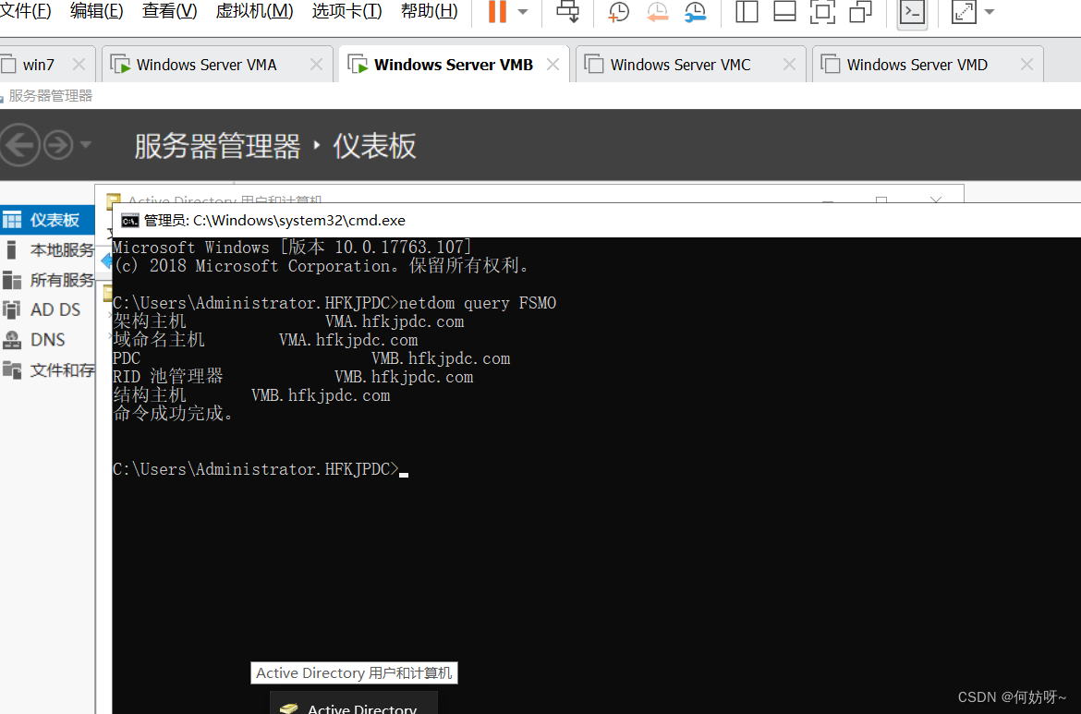Click Send Ctrl+Alt+Del icon
The height and width of the screenshot is (714, 1081).
pyautogui.click(x=567, y=12)
